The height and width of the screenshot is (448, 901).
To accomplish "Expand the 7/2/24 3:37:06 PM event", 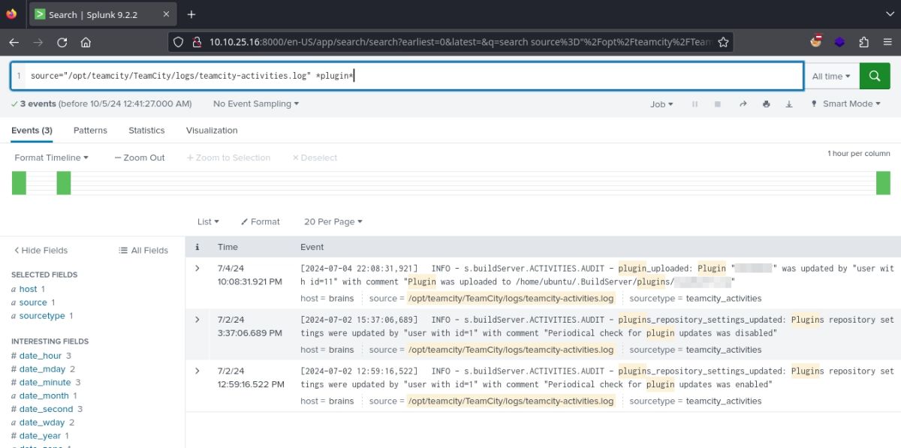I will (x=197, y=320).
